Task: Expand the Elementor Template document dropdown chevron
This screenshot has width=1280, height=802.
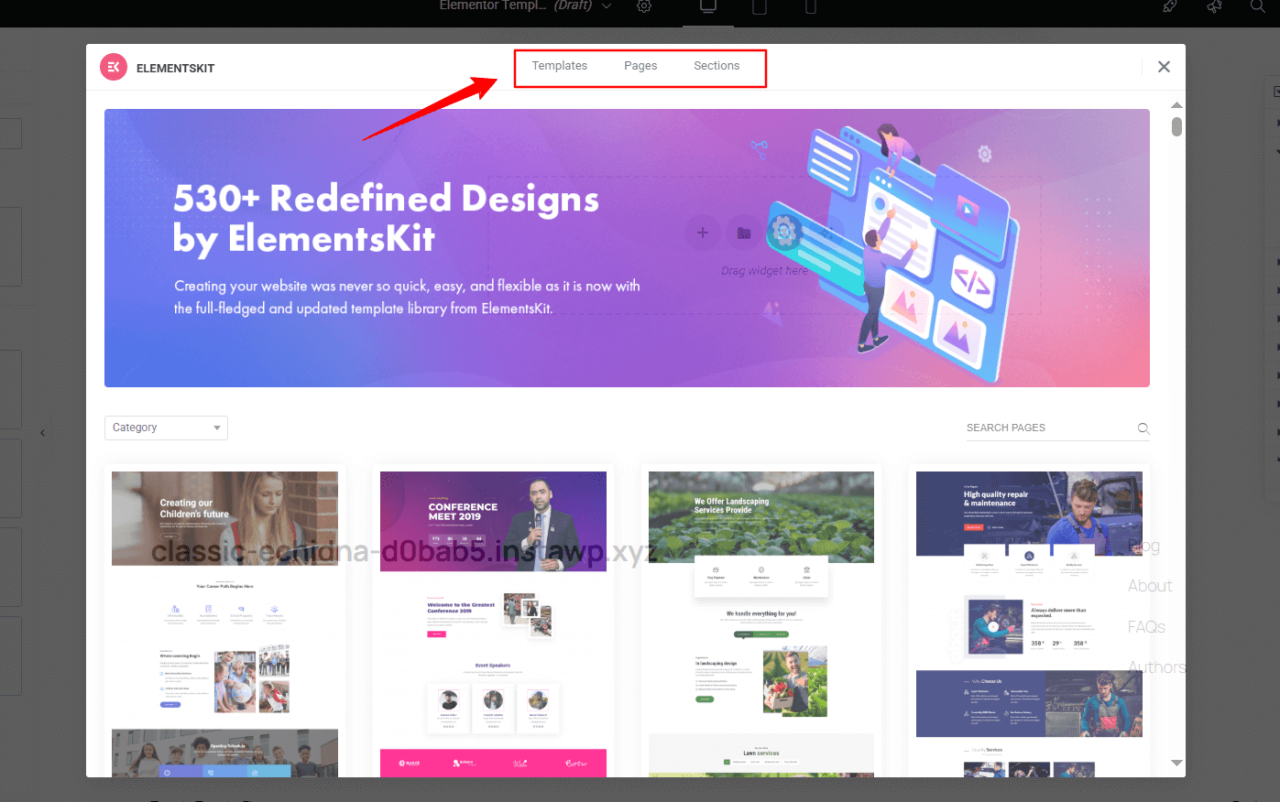Action: (x=606, y=6)
